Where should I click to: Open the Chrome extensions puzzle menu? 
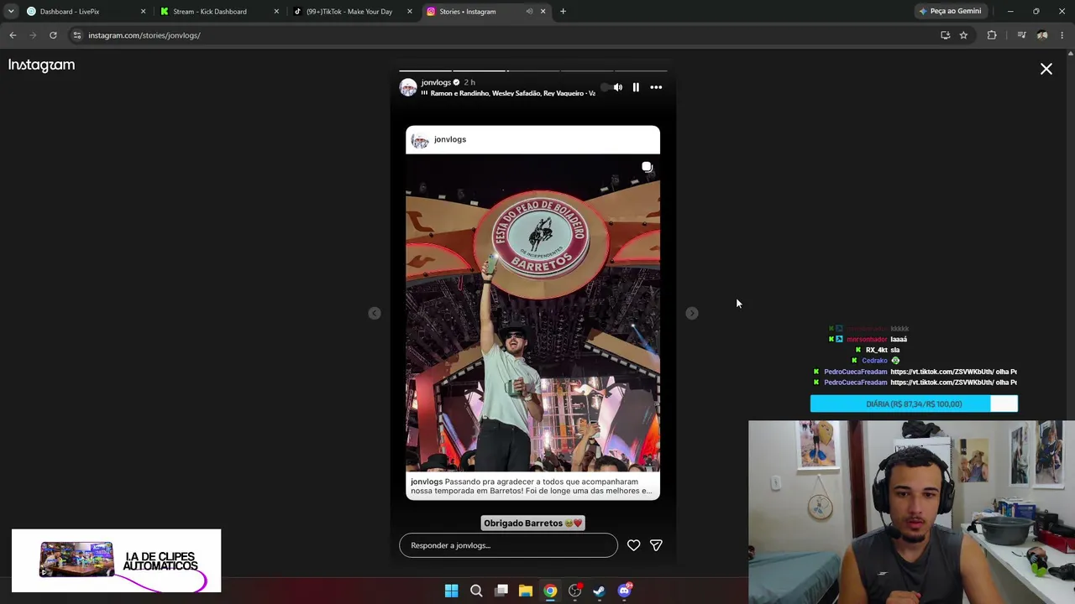click(x=992, y=35)
